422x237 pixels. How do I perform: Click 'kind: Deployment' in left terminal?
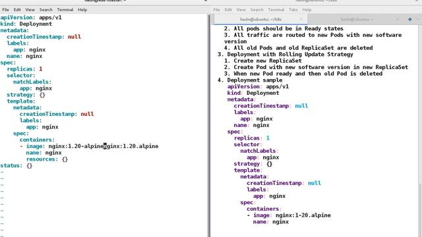[26, 24]
